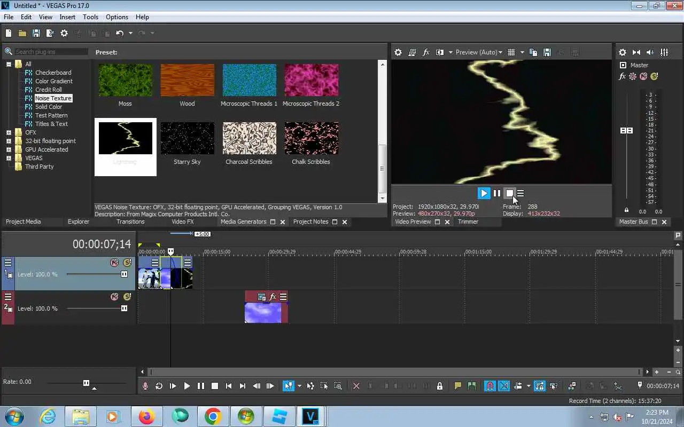684x427 pixels.
Task: Open overlays grid dropdown arrow
Action: tap(522, 52)
